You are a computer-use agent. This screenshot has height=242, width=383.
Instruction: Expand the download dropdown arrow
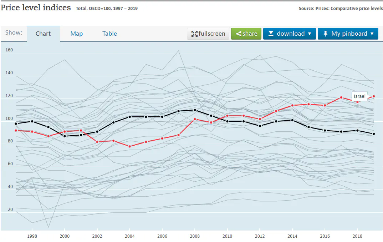(x=310, y=34)
